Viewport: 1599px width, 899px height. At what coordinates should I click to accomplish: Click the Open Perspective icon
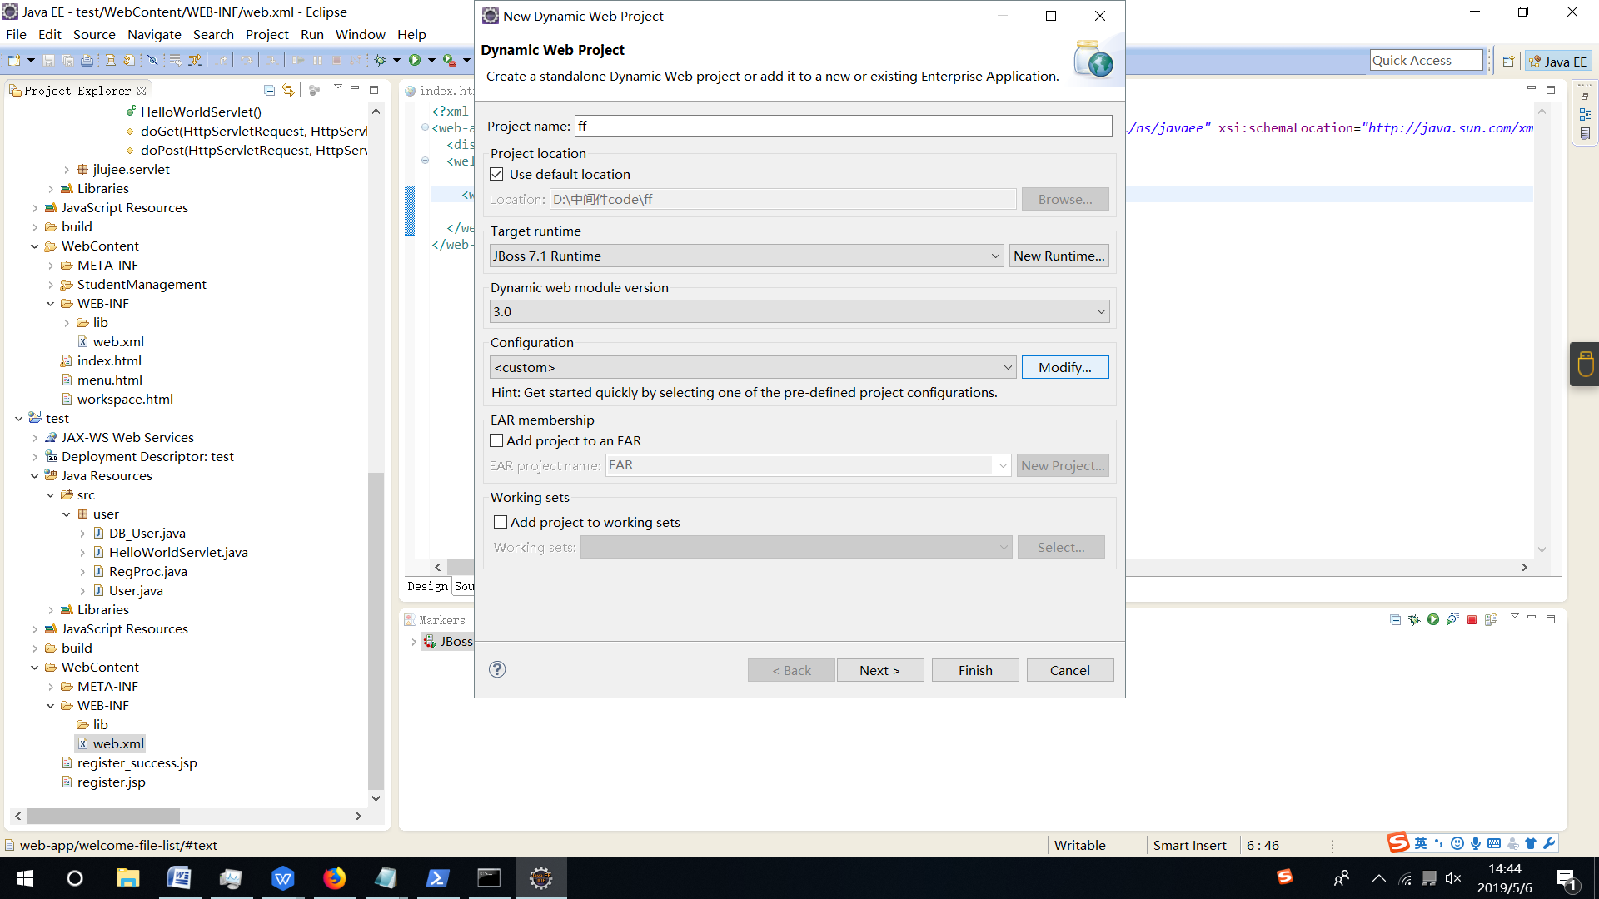click(x=1508, y=61)
